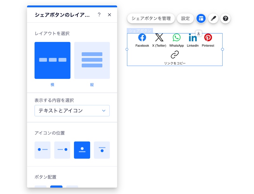The height and width of the screenshot is (194, 254).
Task: Open the 設定 settings button
Action: [185, 18]
